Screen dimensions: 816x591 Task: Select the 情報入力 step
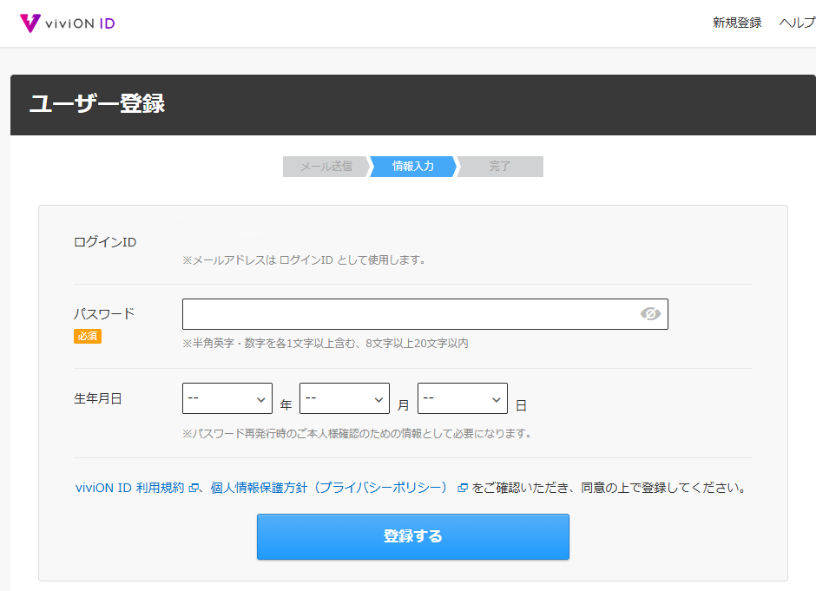coord(413,167)
